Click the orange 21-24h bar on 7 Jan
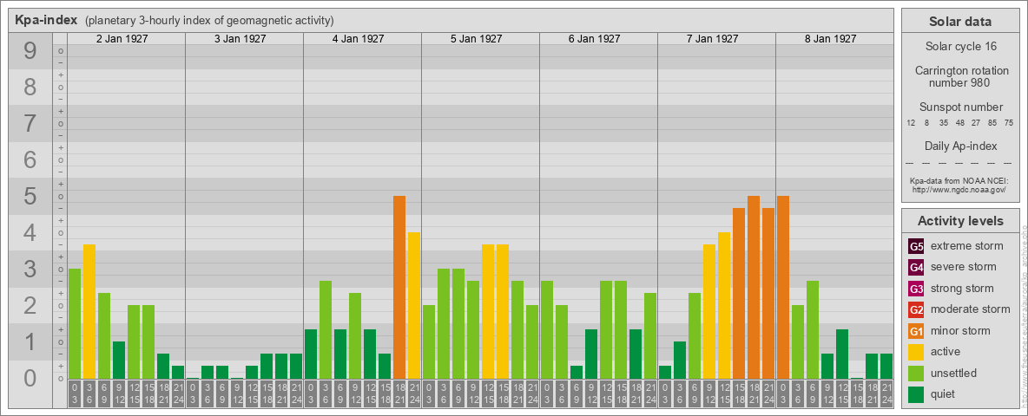Screen dimensions: 1028x416 tap(768, 293)
